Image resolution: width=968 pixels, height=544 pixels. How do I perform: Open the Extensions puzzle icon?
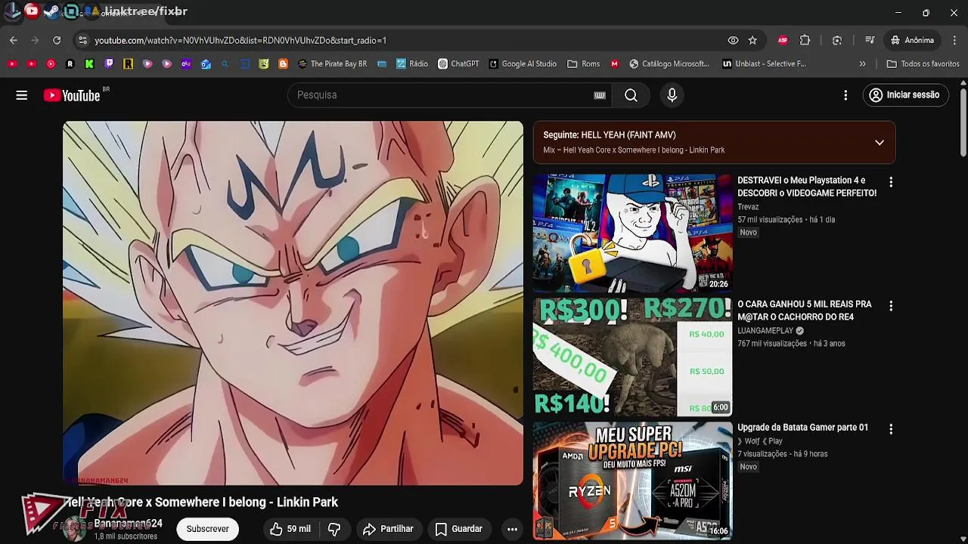(x=805, y=40)
